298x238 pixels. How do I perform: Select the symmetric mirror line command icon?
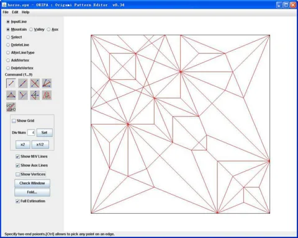[x=35, y=95]
